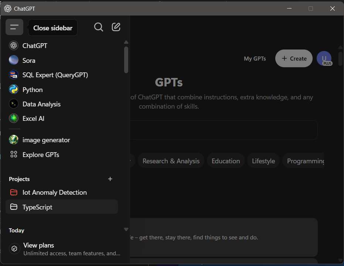The image size is (344, 266).
Task: Click the Sora sphere icon
Action: pos(14,60)
